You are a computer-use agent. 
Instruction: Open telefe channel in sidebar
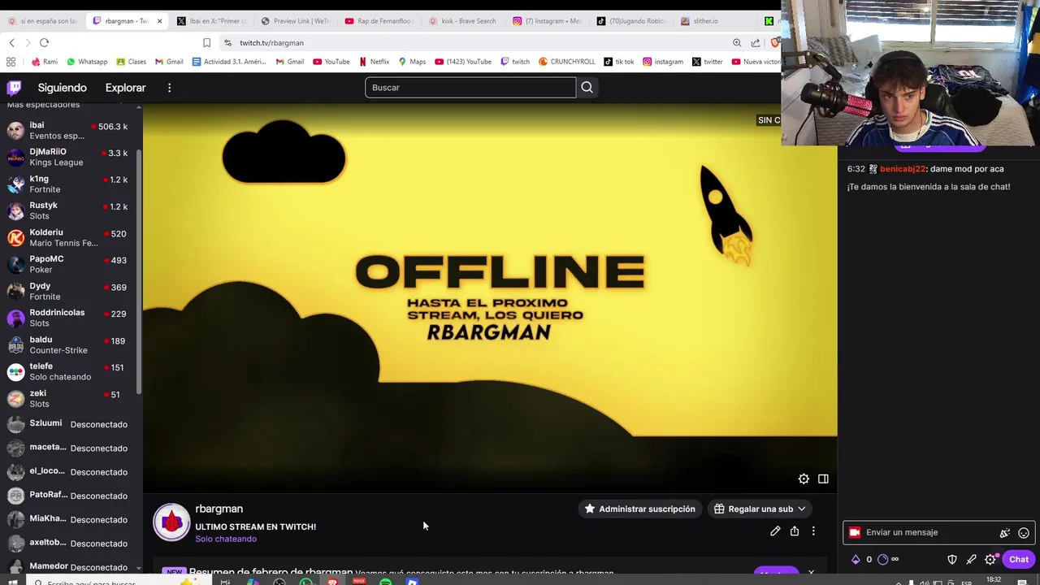click(x=69, y=371)
